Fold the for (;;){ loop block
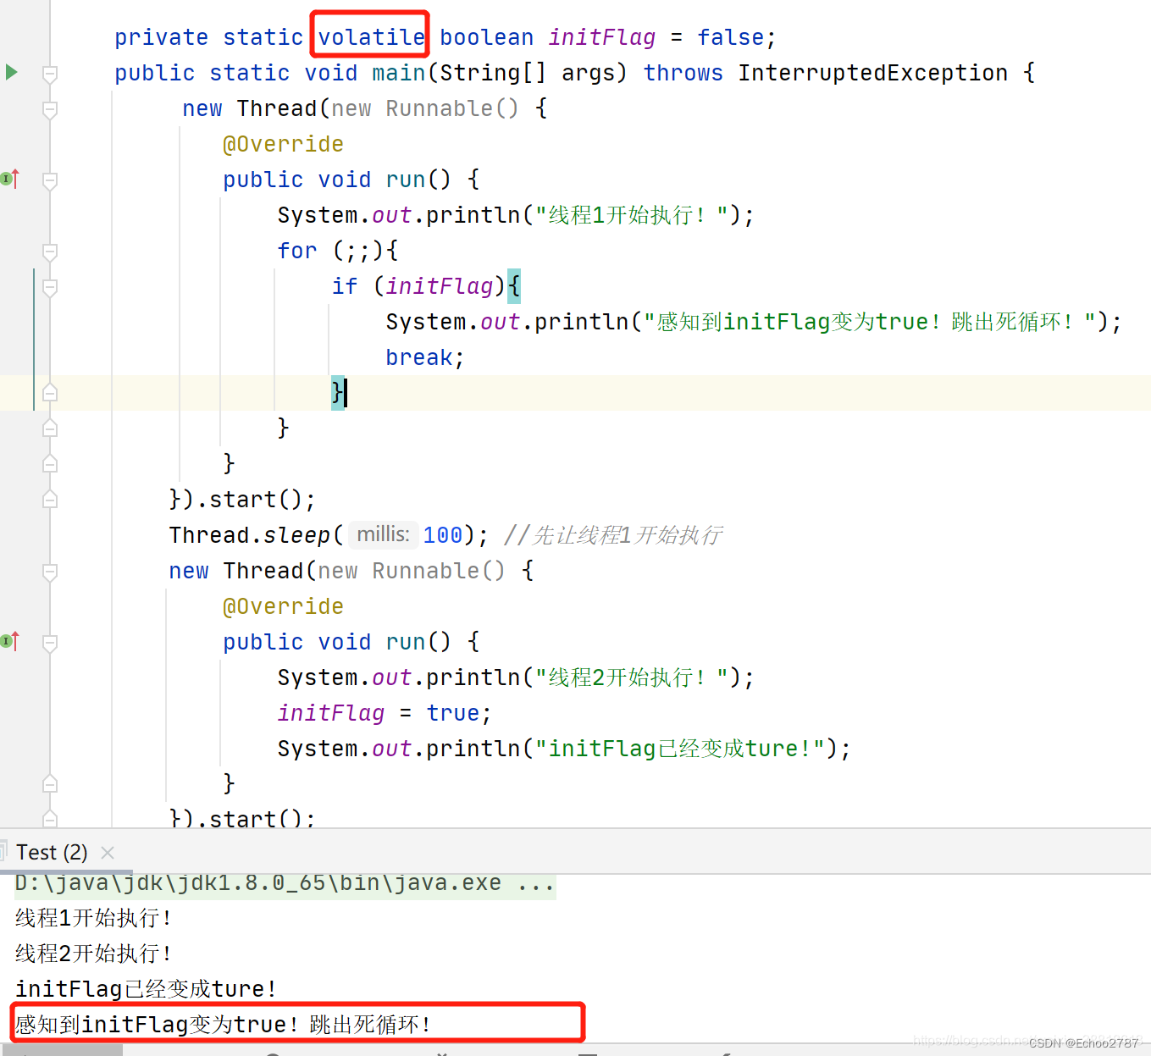This screenshot has width=1151, height=1056. coord(50,252)
